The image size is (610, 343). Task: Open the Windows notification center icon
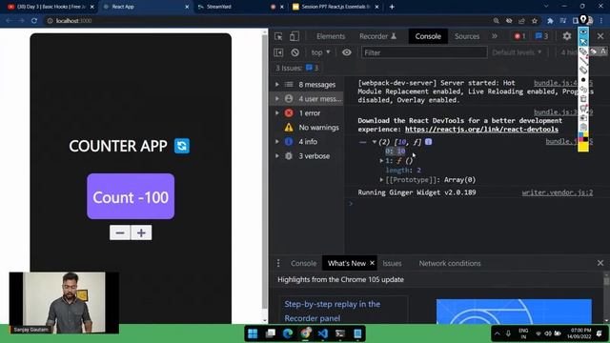point(600,333)
